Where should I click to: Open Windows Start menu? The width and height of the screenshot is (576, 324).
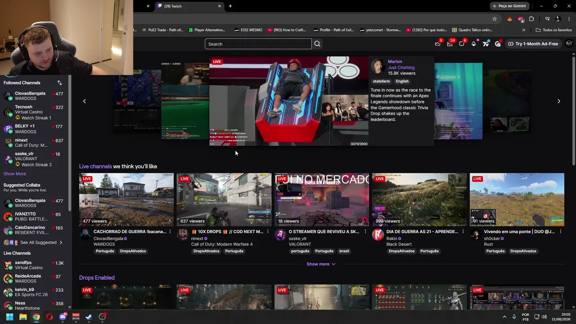(x=9, y=317)
